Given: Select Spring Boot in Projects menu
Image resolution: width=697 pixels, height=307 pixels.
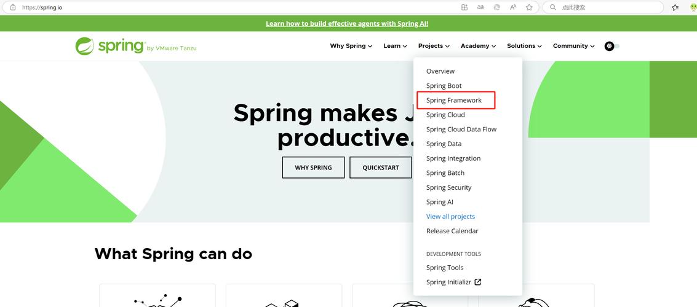Looking at the screenshot, I should (444, 85).
